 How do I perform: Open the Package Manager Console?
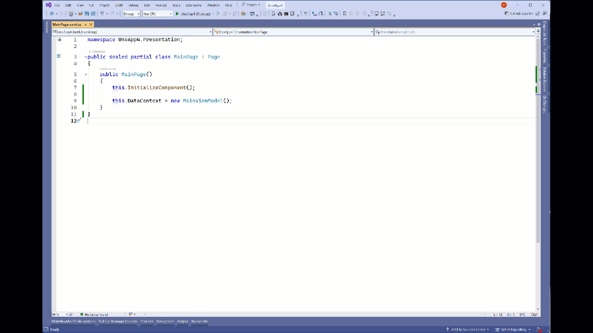117,321
